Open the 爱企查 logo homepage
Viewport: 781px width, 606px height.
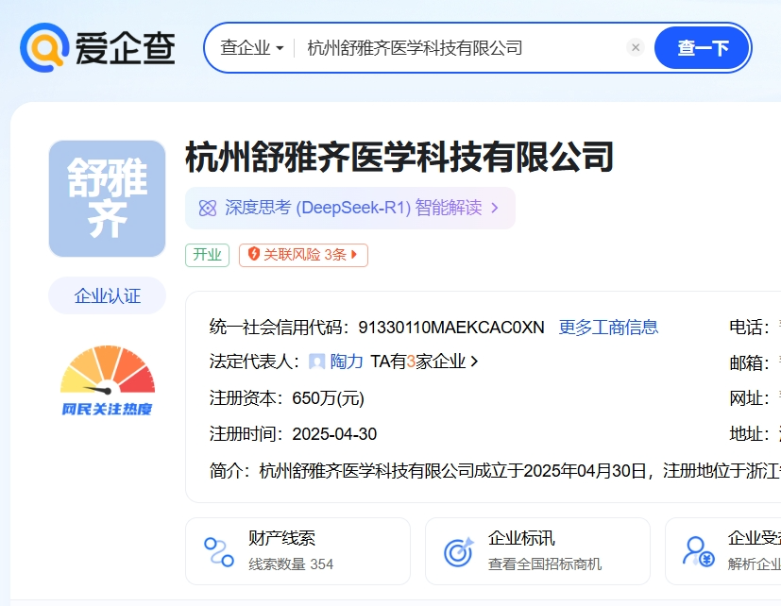point(97,48)
